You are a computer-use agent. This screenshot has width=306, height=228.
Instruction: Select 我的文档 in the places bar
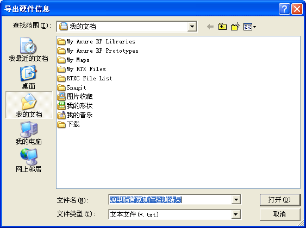click(x=29, y=105)
